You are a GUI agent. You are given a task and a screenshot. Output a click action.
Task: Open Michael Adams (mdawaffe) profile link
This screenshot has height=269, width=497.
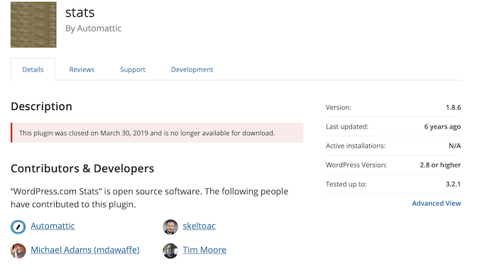click(x=85, y=250)
